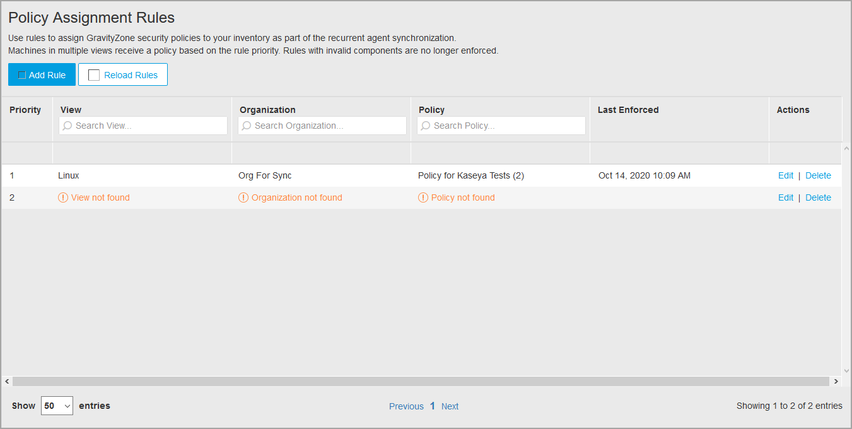
Task: Delete the Linux rule
Action: pos(818,175)
